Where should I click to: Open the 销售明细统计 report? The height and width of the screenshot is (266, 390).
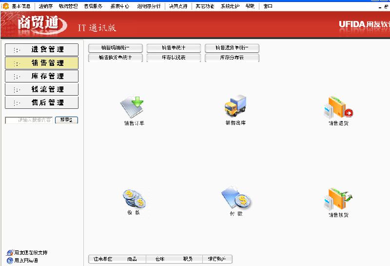point(116,48)
